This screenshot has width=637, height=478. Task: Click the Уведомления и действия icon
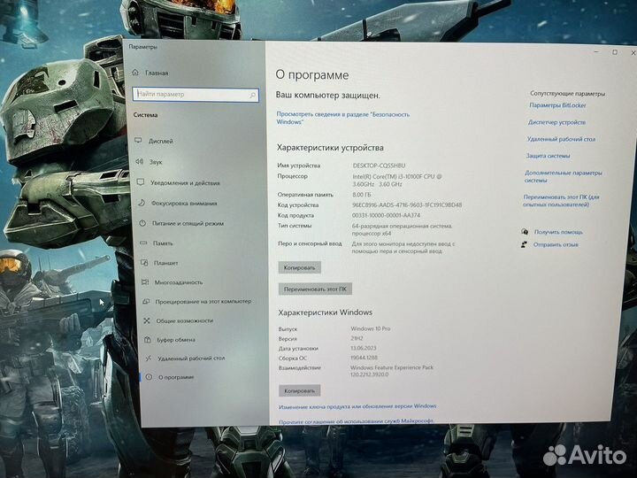(x=141, y=182)
